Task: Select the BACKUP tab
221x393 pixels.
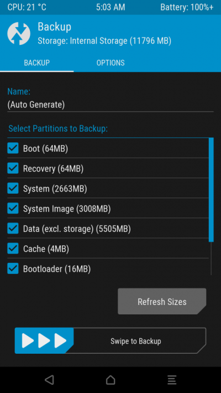Action: click(37, 63)
